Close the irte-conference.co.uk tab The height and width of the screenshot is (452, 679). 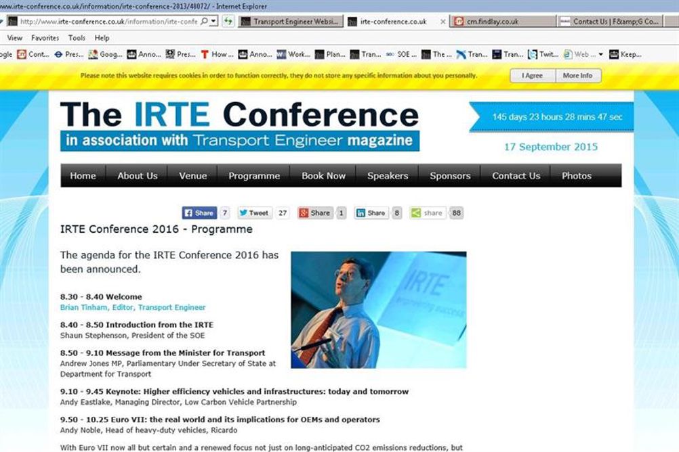click(x=443, y=22)
